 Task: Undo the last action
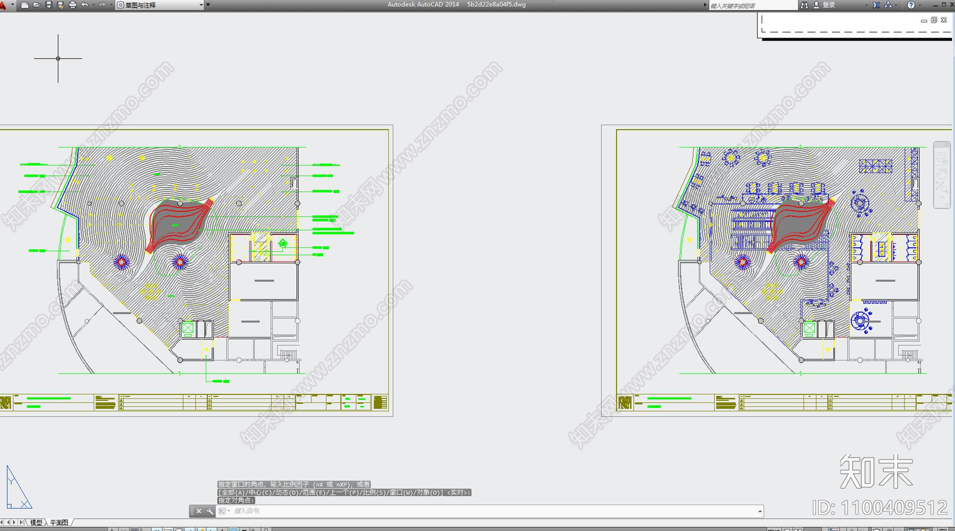pyautogui.click(x=85, y=5)
